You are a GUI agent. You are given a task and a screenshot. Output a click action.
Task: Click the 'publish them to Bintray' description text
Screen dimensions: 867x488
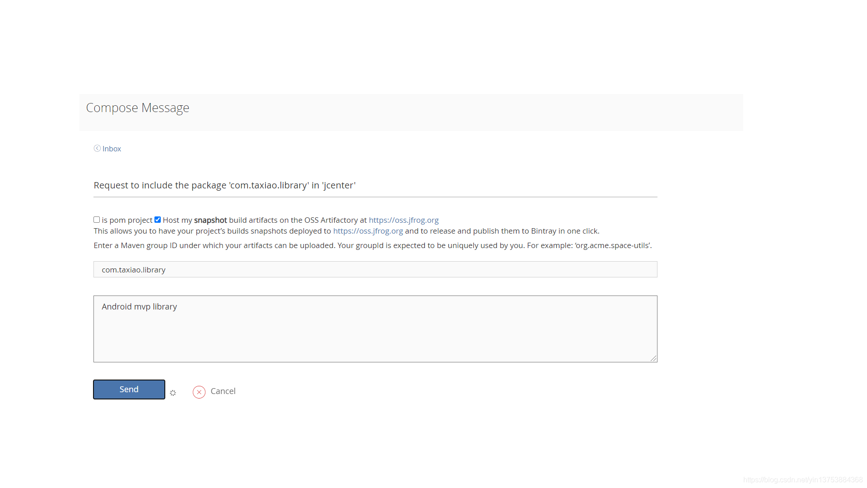coord(514,231)
